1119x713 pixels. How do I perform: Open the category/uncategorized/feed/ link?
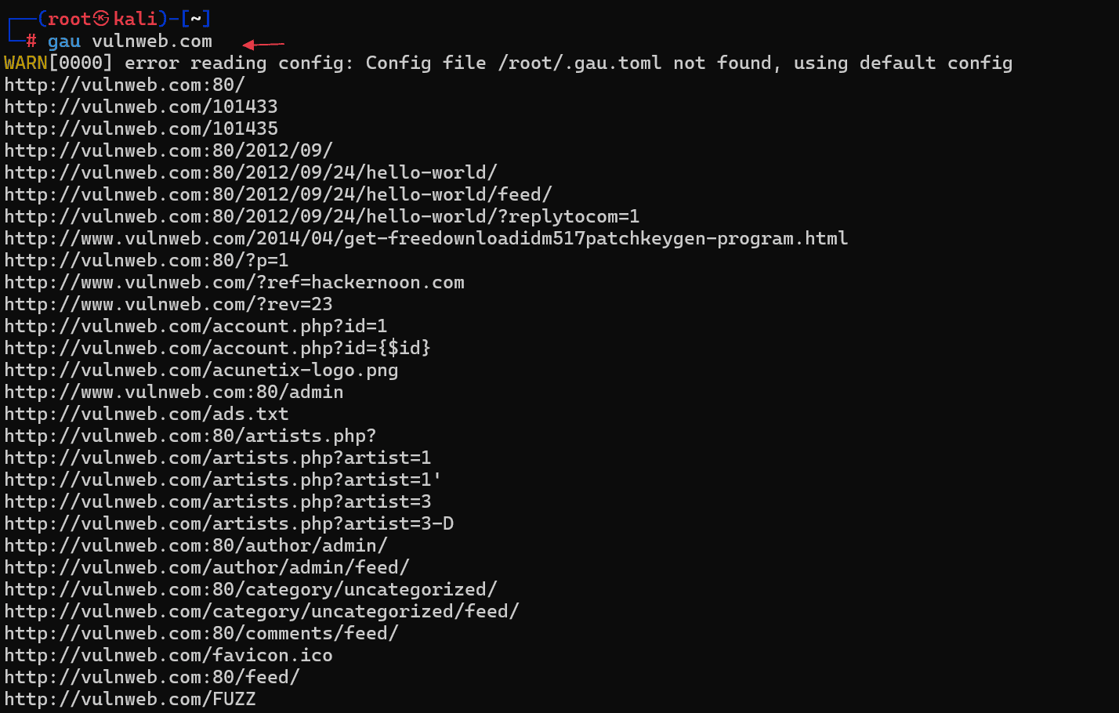262,611
